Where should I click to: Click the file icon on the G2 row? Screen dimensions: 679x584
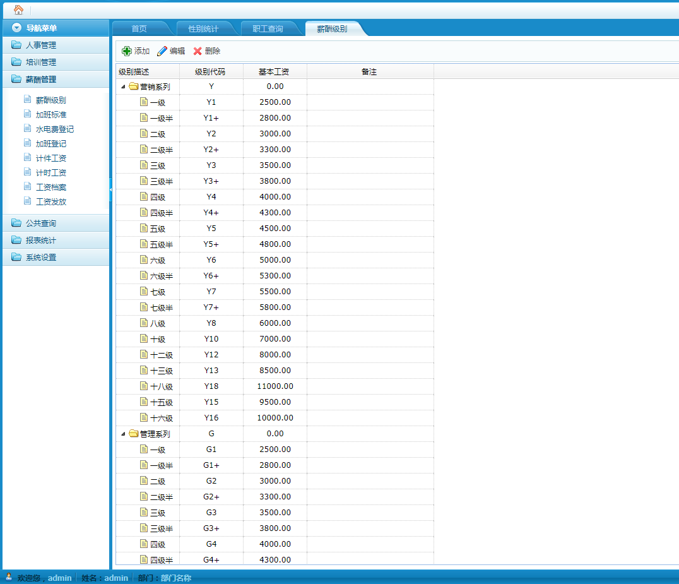tap(144, 480)
